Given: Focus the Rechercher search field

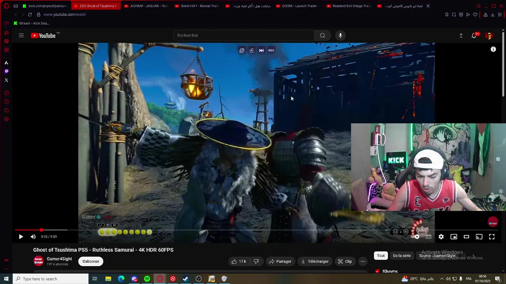Looking at the screenshot, I should pos(244,35).
